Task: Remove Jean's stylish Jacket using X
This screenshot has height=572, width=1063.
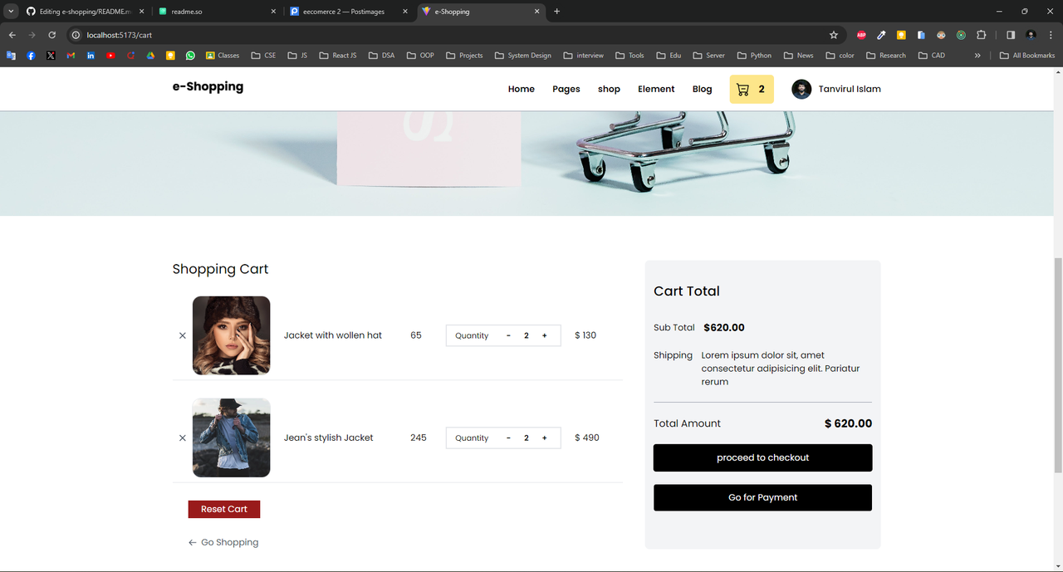Action: click(183, 438)
